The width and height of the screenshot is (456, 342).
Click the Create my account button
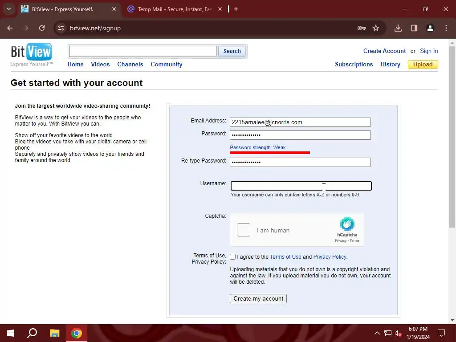(x=258, y=299)
